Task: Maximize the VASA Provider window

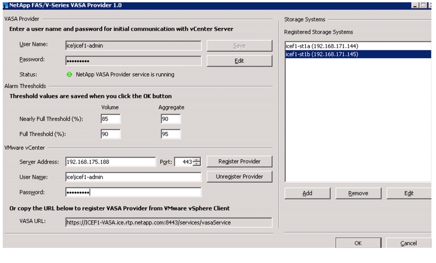Action: click(x=423, y=5)
